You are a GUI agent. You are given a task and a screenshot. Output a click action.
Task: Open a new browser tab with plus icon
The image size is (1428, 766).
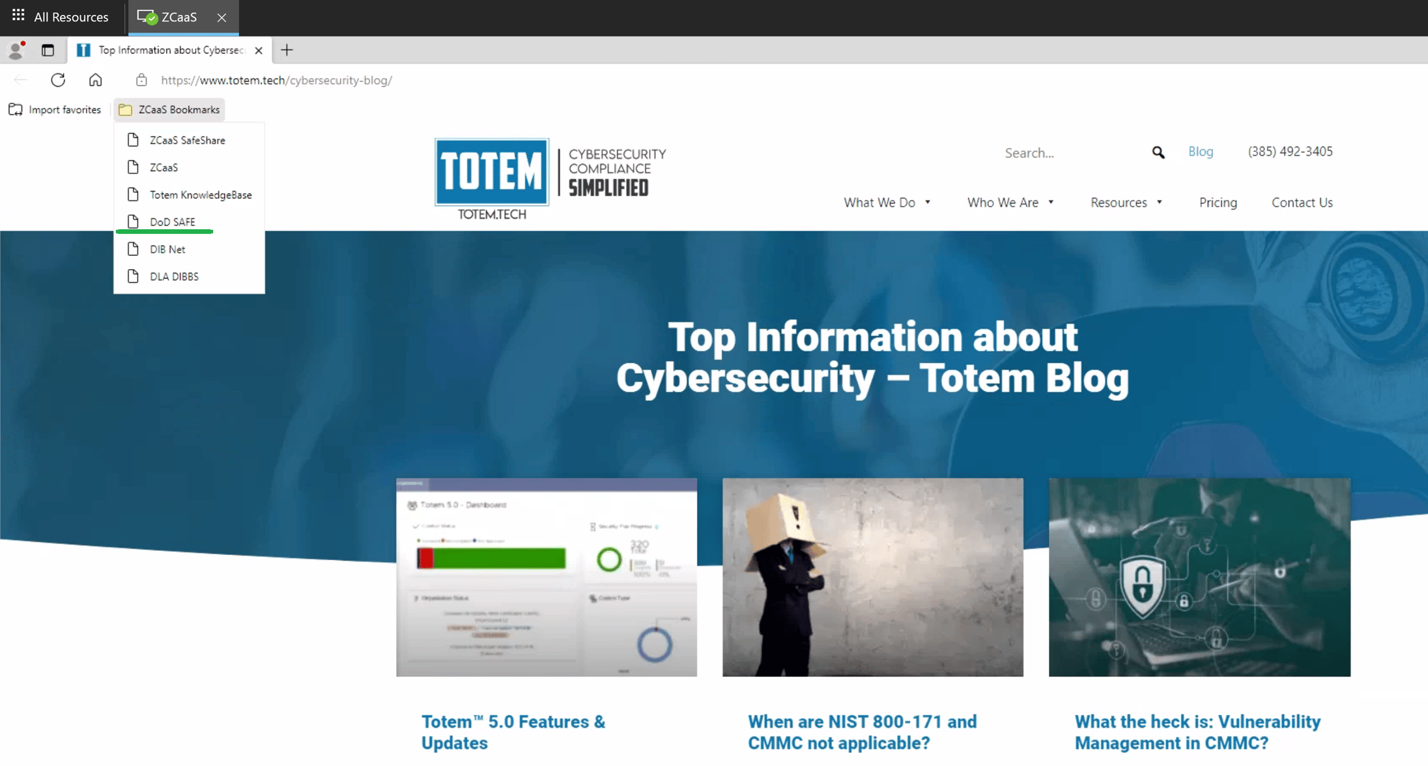pyautogui.click(x=287, y=50)
